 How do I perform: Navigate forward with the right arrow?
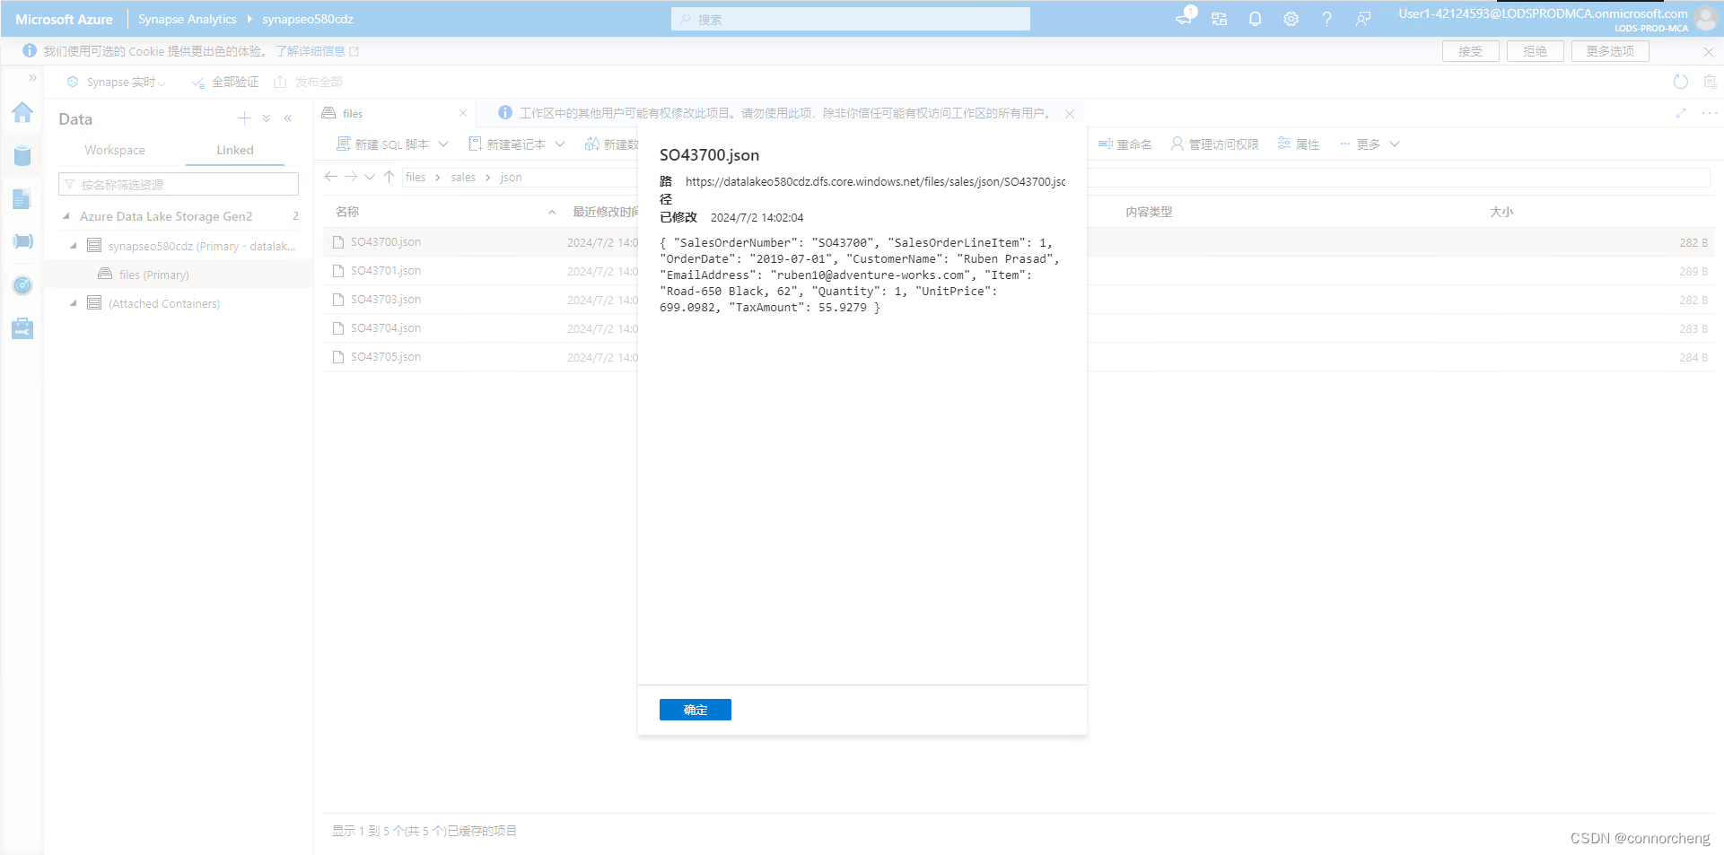(351, 177)
